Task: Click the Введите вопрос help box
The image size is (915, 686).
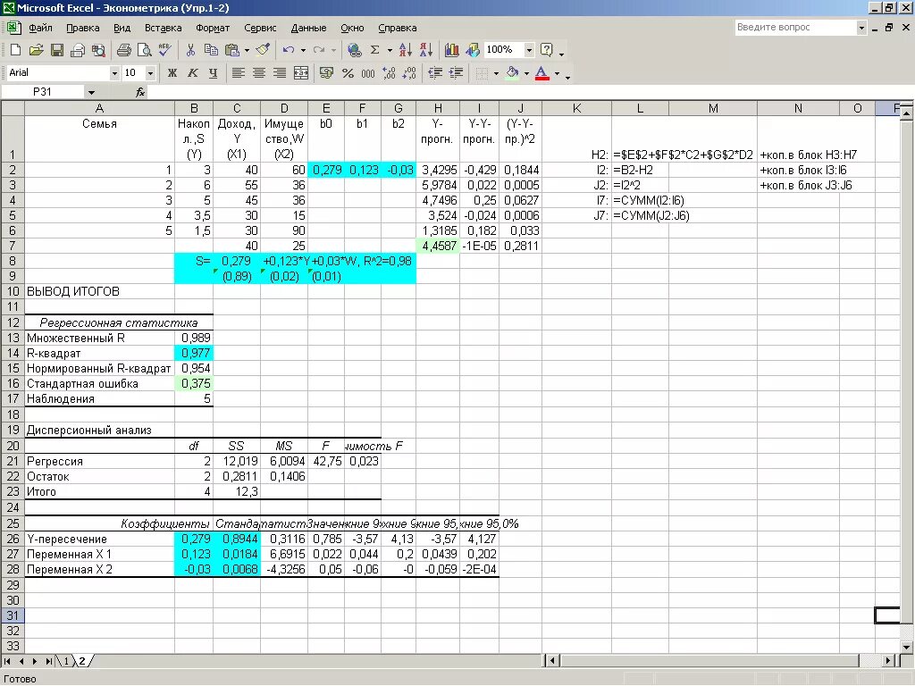Action: (795, 28)
